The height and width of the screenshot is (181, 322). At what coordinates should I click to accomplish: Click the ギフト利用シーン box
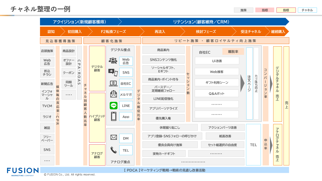click(x=217, y=82)
